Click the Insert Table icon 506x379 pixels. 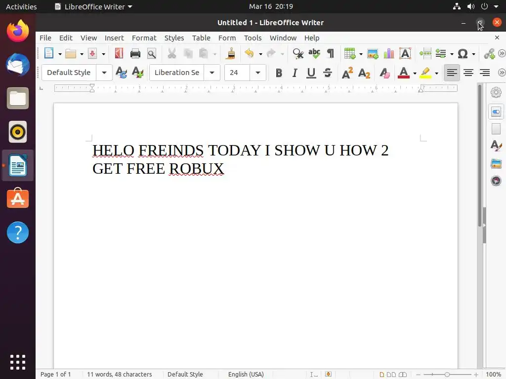pyautogui.click(x=350, y=53)
